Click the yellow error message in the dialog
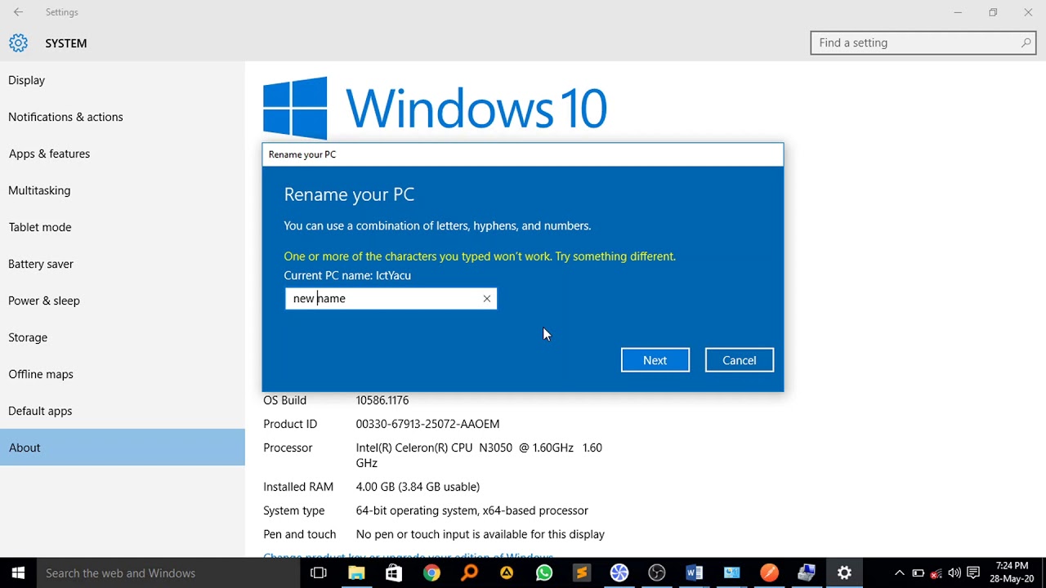Screen dimensions: 1046x588 coord(480,256)
